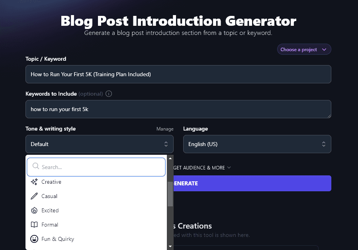Screen dimensions: 358x250
Task: Open the Choose a project dropdown
Action: 304,50
